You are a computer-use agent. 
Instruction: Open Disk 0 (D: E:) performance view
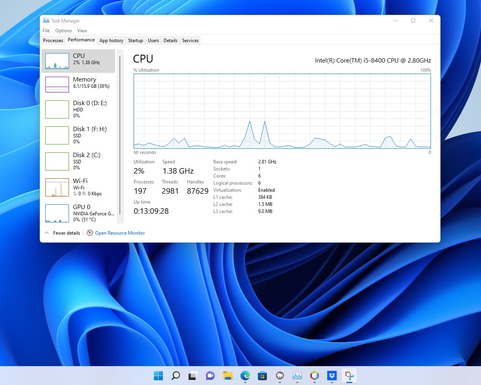click(x=78, y=109)
